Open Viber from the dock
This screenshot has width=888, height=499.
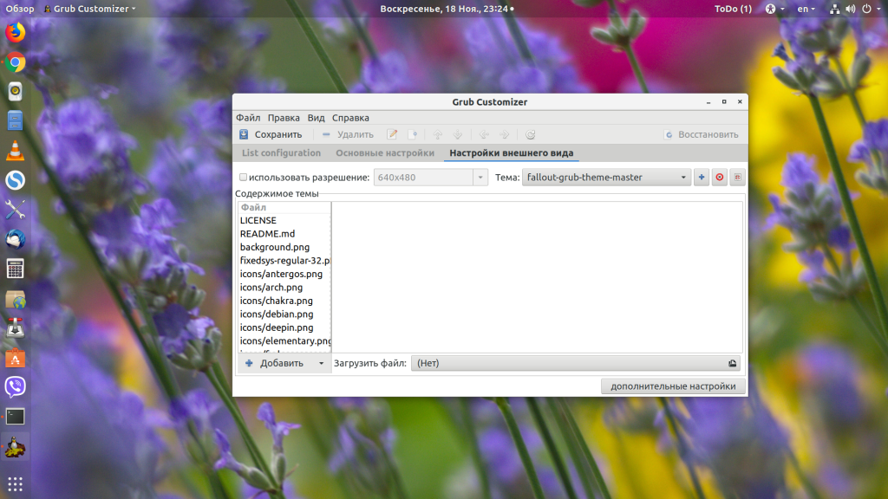(16, 386)
